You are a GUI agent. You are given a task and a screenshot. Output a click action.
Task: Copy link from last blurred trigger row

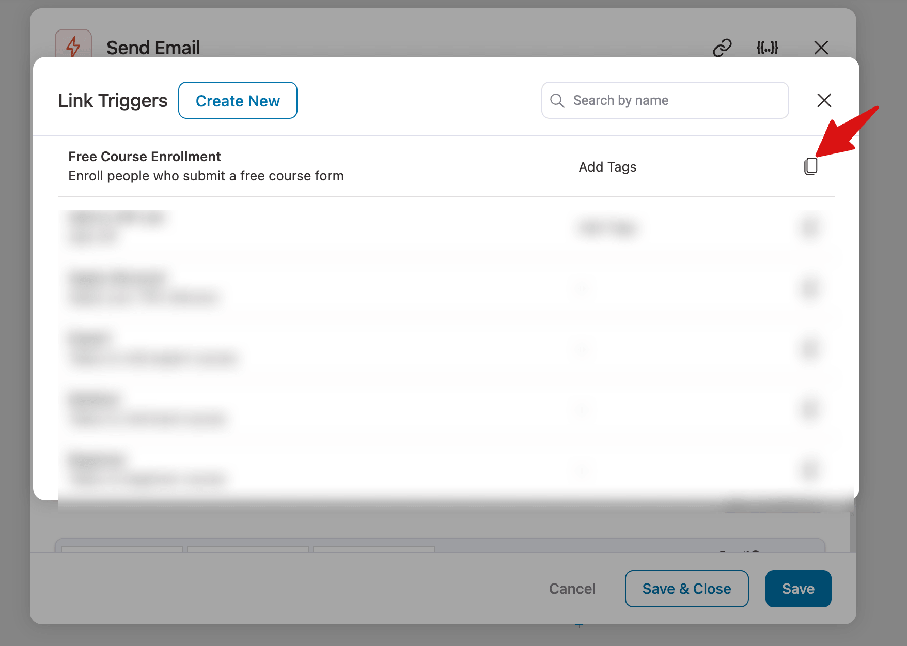tap(809, 470)
